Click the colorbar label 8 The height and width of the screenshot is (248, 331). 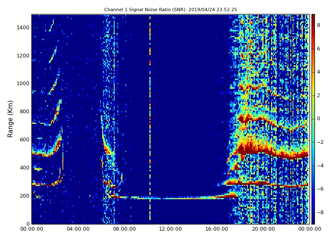pos(319,25)
